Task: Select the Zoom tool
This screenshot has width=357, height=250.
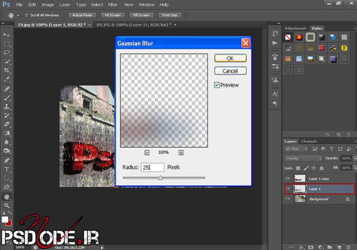Action: [x=7, y=206]
